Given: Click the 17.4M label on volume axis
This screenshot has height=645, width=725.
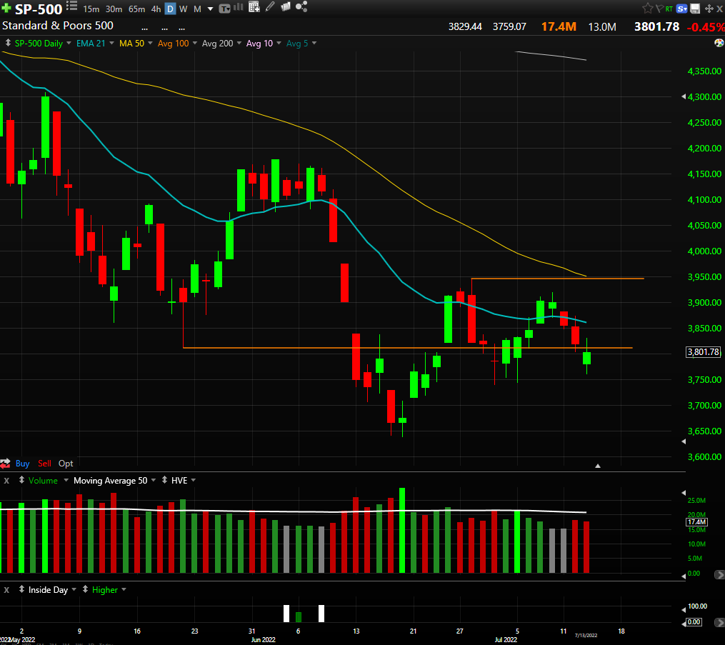Looking at the screenshot, I should coord(696,522).
